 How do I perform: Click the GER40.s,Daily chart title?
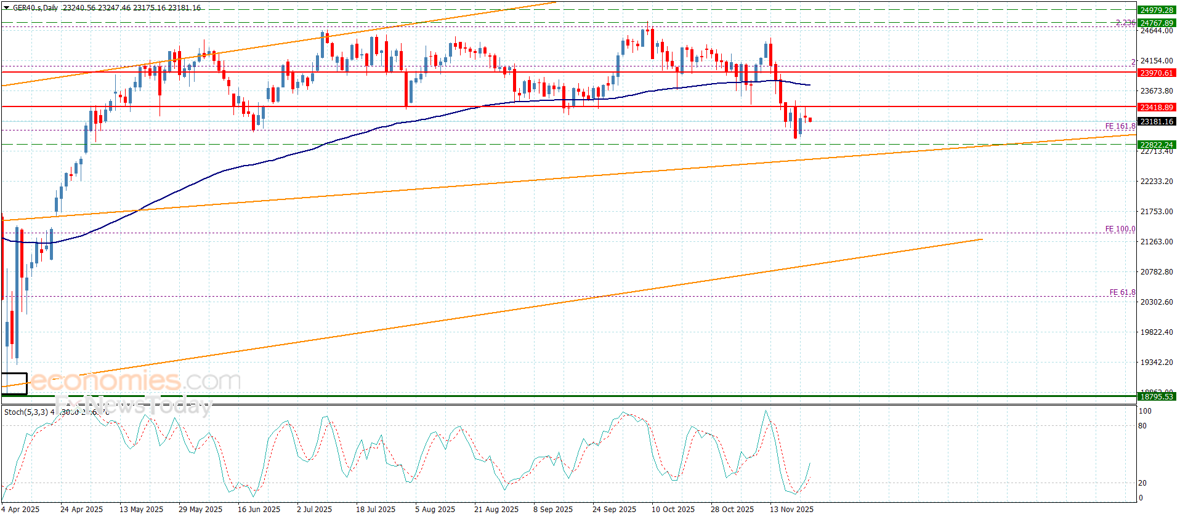coord(36,8)
